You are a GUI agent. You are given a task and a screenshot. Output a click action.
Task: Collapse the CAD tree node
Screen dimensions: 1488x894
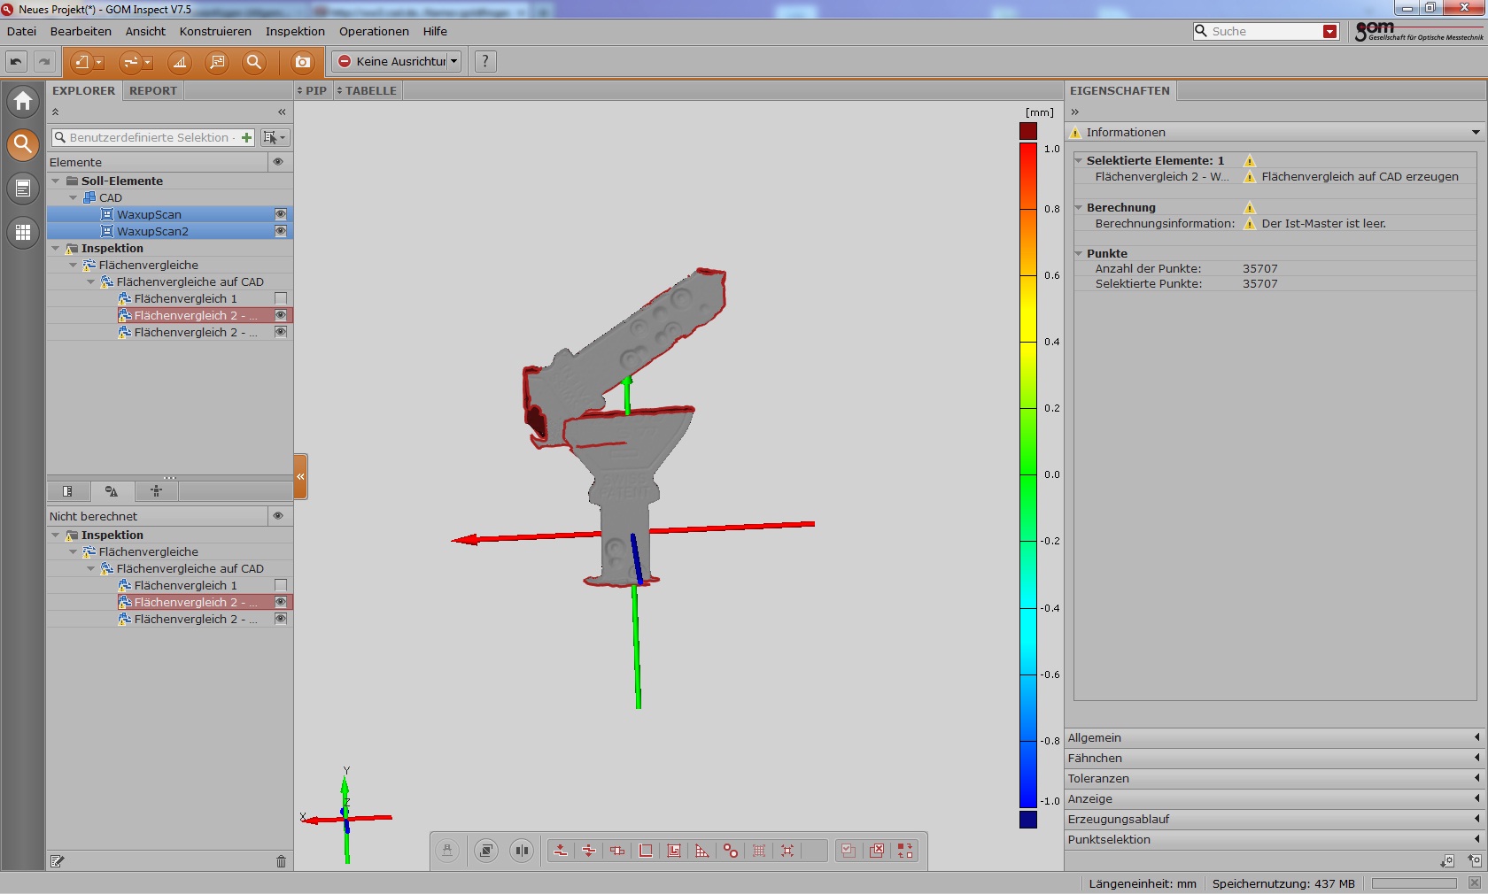(74, 197)
